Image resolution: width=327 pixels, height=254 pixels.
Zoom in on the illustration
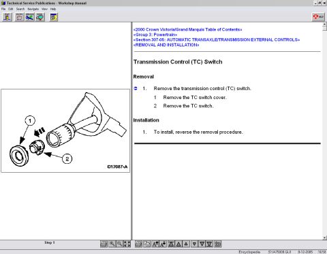coord(112,244)
